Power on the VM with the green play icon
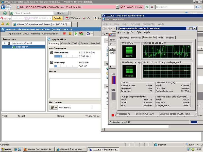The image size is (203, 152). coord(76,34)
